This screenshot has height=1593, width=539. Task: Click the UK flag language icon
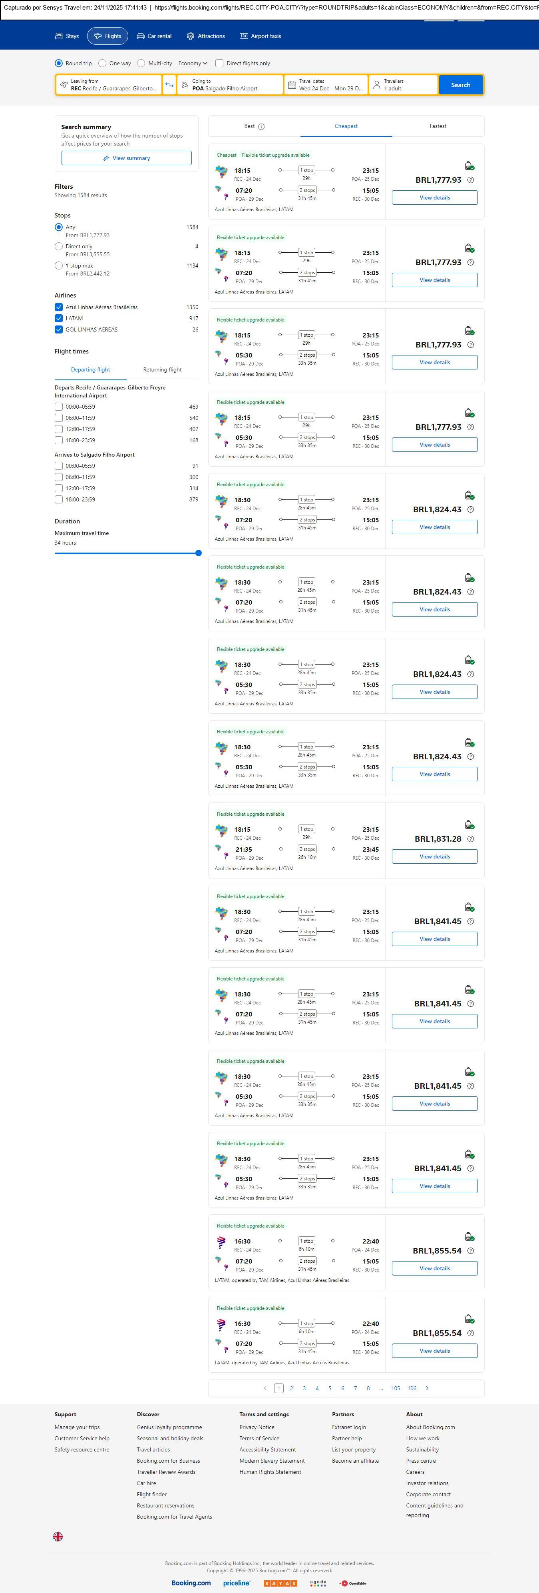tap(58, 1537)
